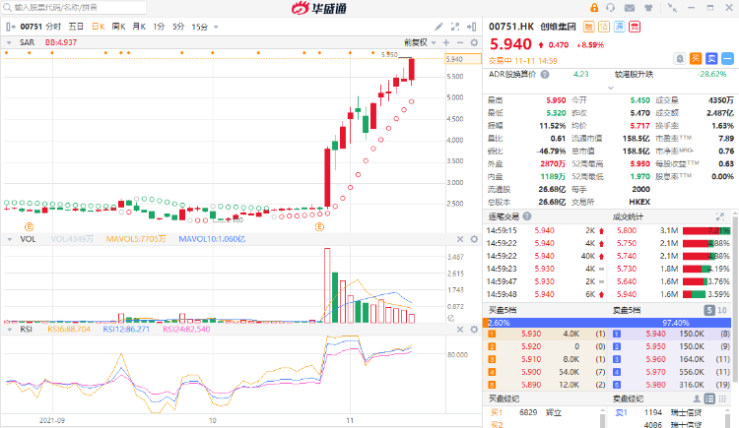Click the compact mode arrows icon

click(673, 8)
